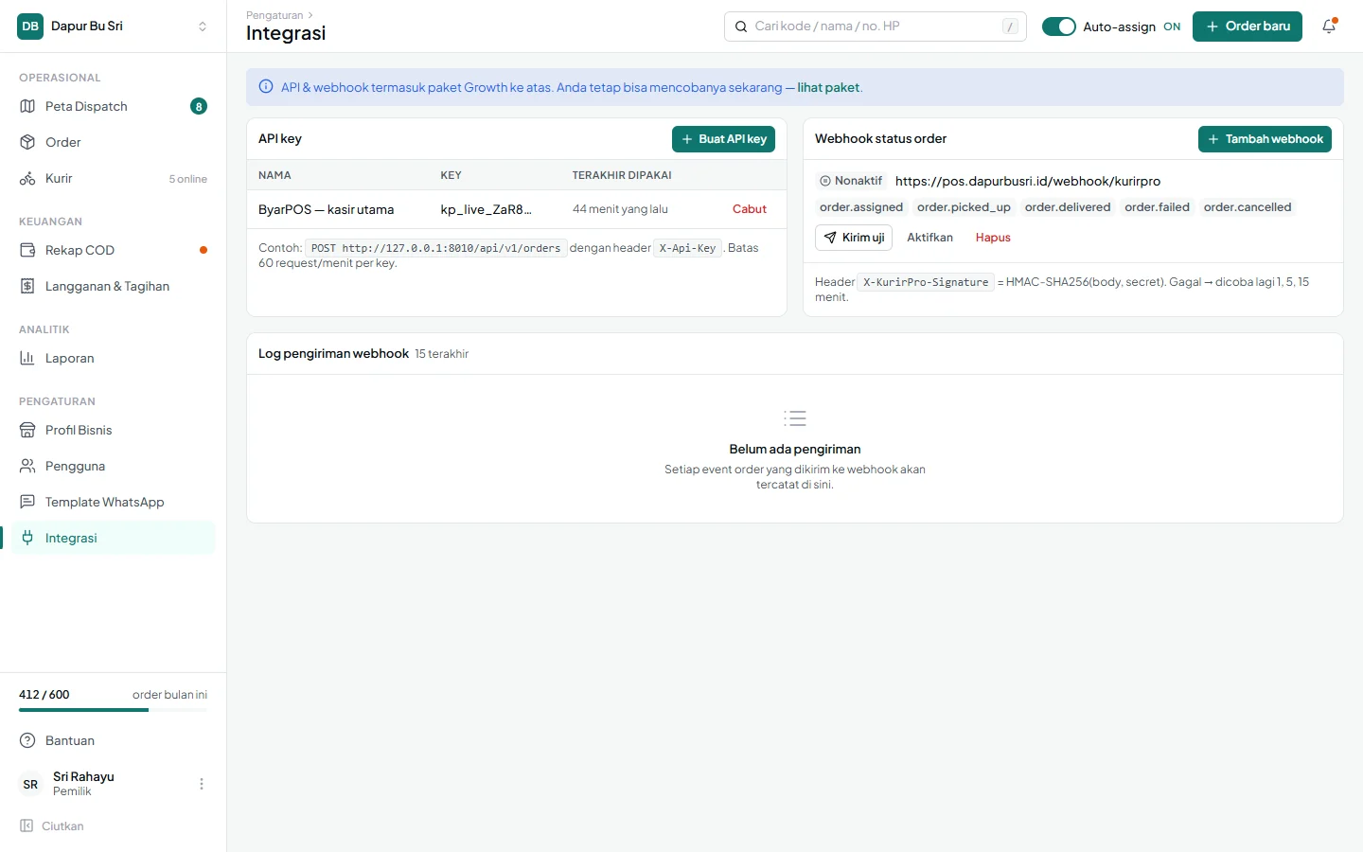The image size is (1363, 852).
Task: Click the webhook URL pos.dapurbusri.id
Action: pos(1028,181)
